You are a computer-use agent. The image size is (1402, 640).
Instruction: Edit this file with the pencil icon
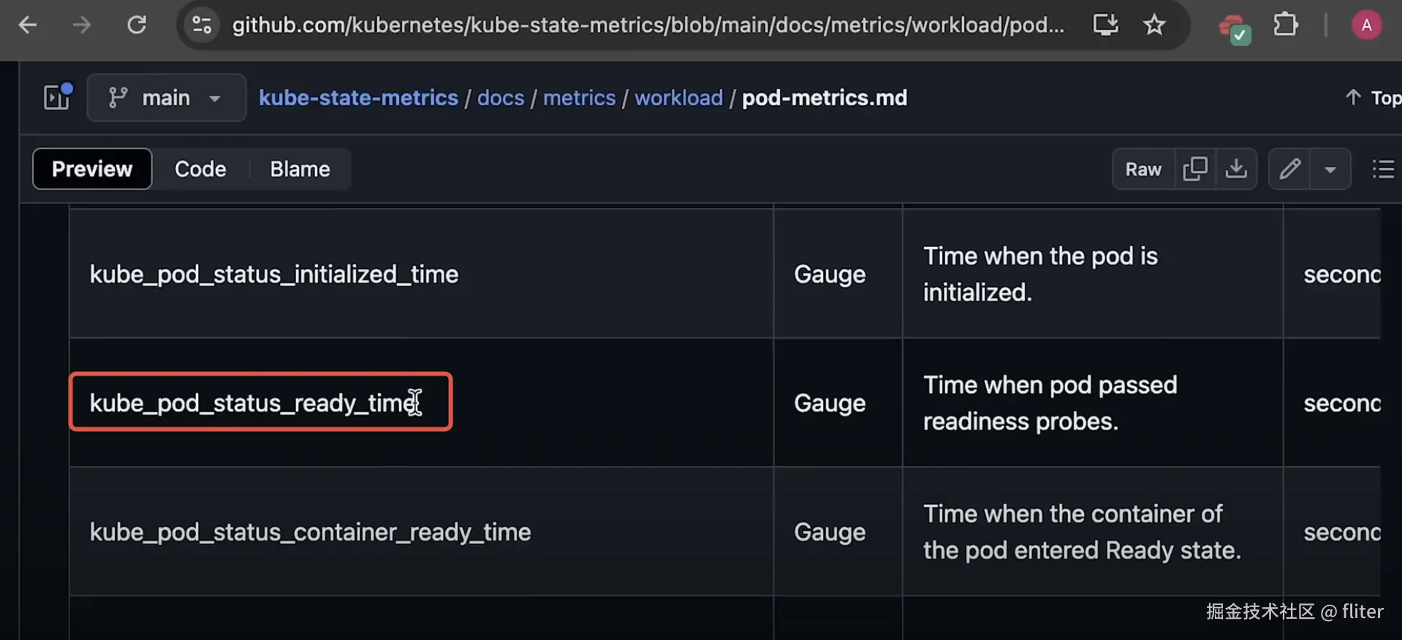(1289, 169)
